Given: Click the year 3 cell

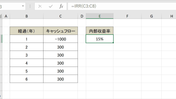Looking at the screenshot, I should coord(27,55).
